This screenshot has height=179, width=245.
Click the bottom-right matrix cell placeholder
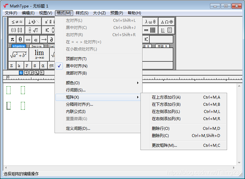[x=23, y=106]
